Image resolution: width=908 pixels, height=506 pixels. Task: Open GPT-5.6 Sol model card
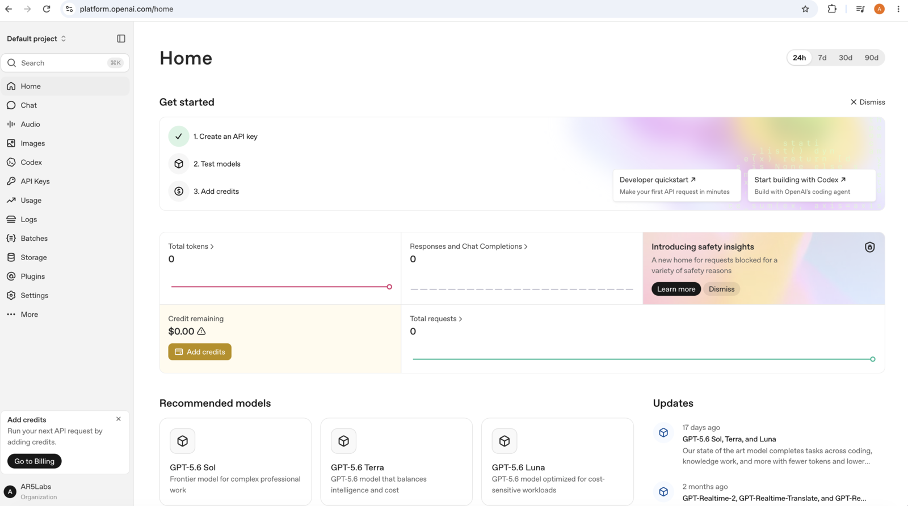[x=236, y=462]
